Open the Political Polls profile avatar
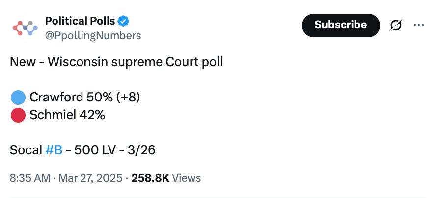The image size is (438, 198). [25, 28]
